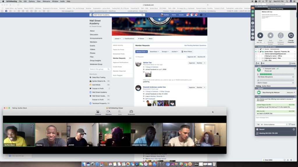Click the Facebook logo icon
298x167 pixels.
click(91, 15)
